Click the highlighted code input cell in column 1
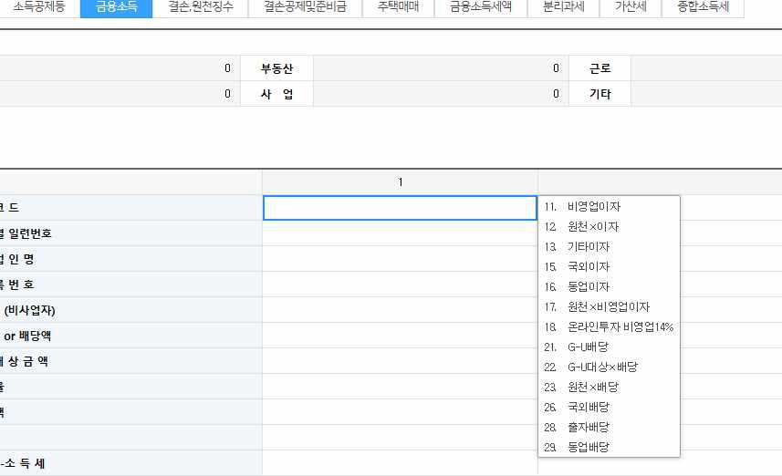 400,208
